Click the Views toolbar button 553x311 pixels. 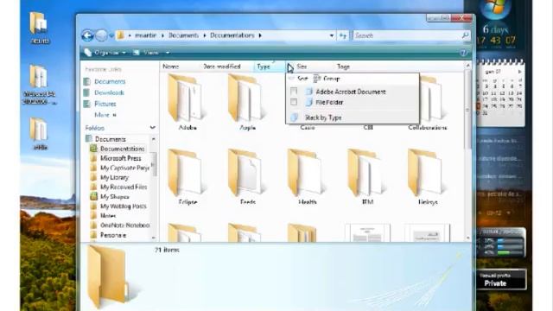coord(147,53)
